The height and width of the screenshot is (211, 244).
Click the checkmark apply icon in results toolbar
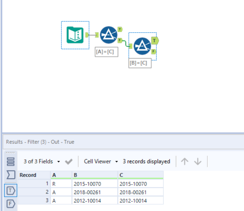pos(68,162)
